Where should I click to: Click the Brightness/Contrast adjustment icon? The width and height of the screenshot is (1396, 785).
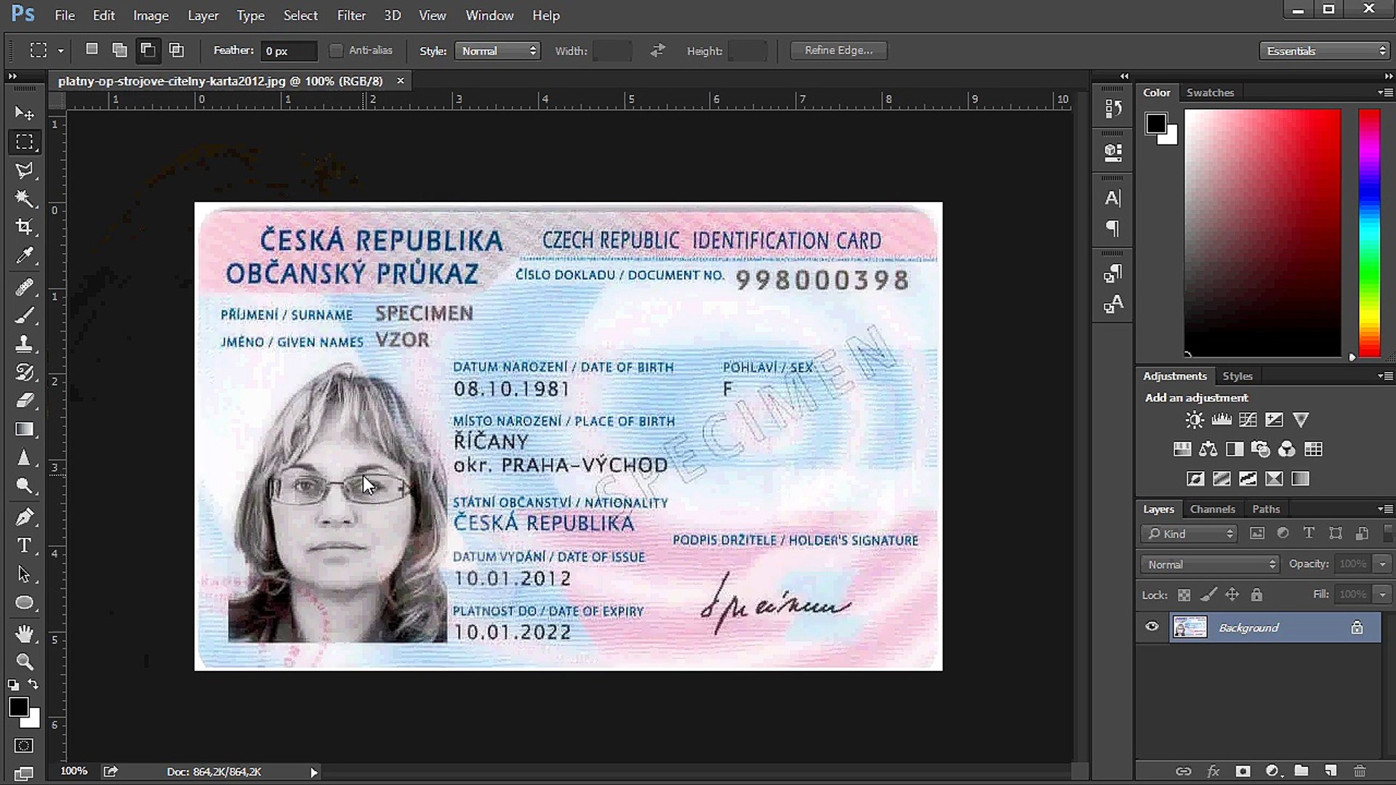click(x=1194, y=419)
